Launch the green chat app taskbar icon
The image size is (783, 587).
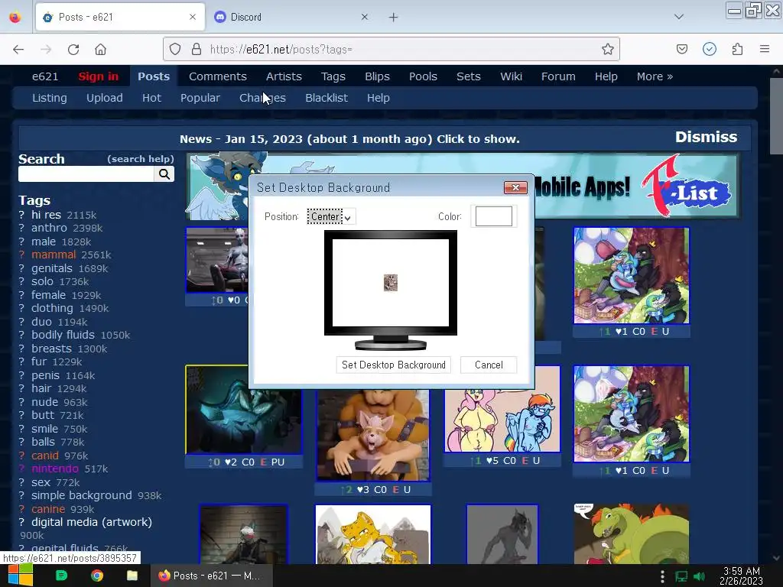tap(61, 576)
